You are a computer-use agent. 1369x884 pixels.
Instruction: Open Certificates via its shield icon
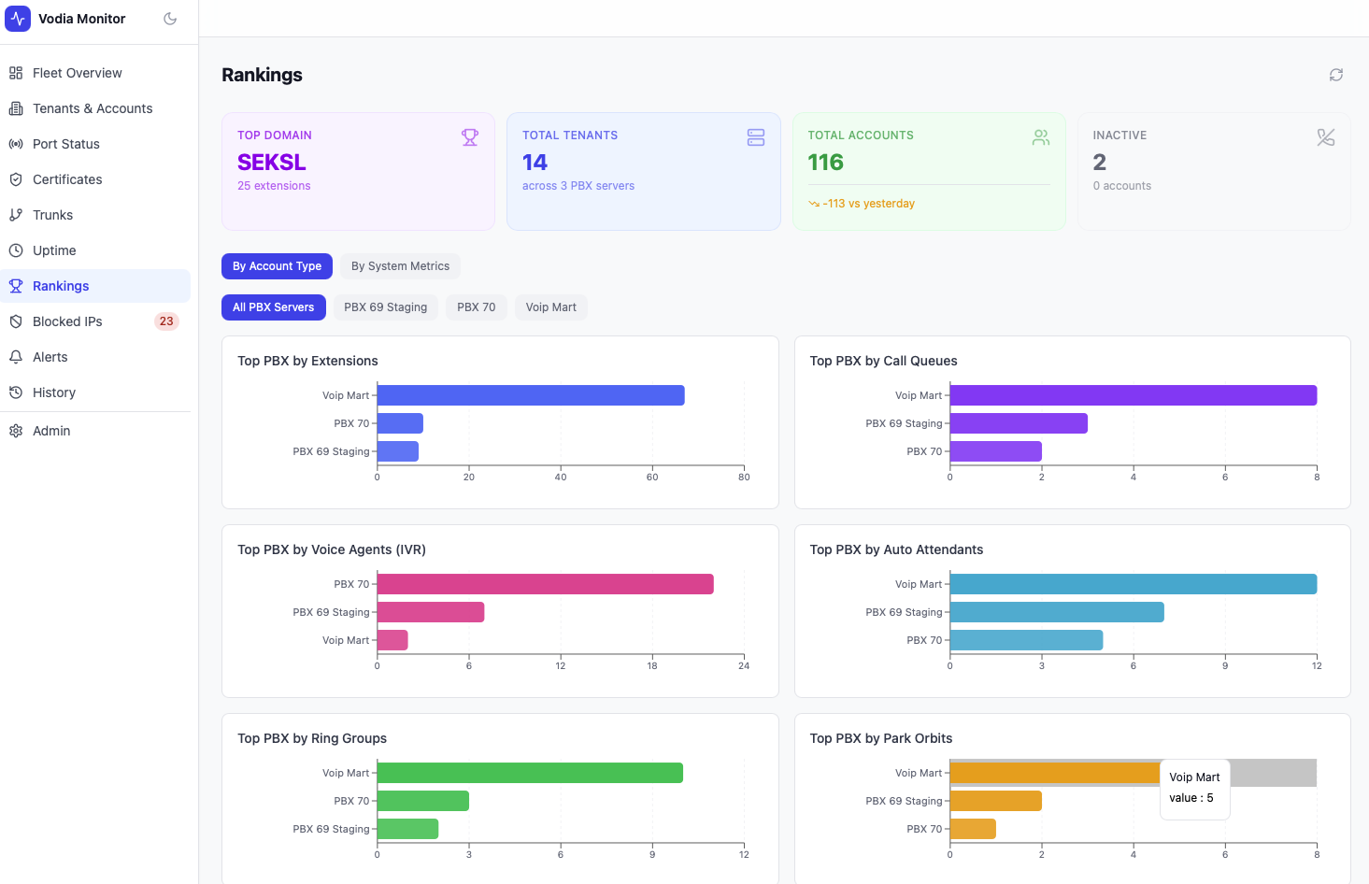pyautogui.click(x=16, y=179)
